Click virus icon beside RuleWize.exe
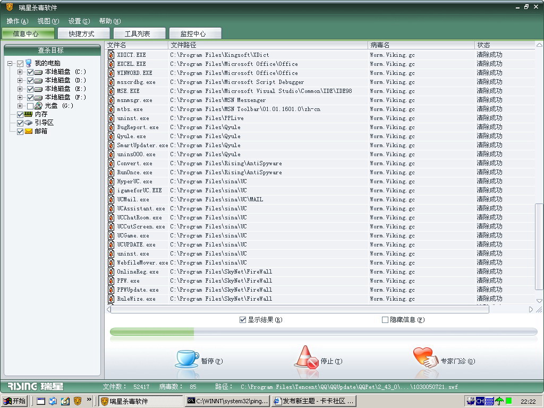The width and height of the screenshot is (544, 408). pyautogui.click(x=111, y=299)
